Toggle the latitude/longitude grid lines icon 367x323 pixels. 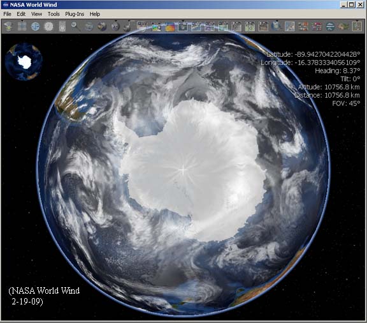pyautogui.click(x=22, y=27)
